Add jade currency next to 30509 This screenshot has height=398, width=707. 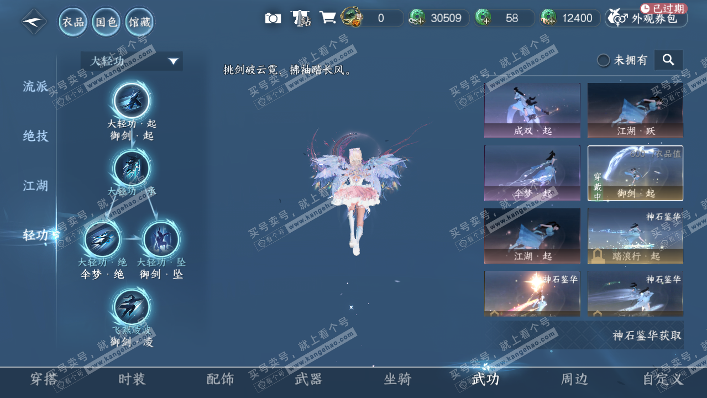click(416, 19)
